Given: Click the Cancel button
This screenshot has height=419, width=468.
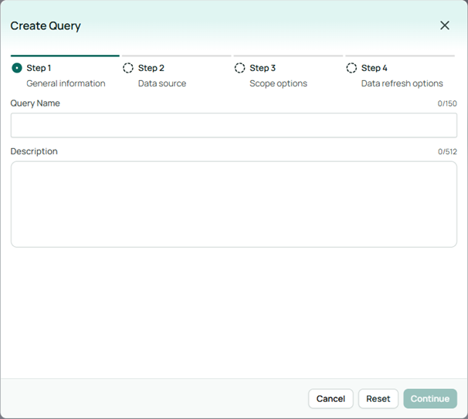Looking at the screenshot, I should (331, 399).
